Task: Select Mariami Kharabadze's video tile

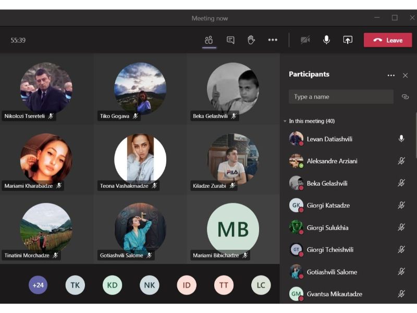Action: (x=46, y=159)
